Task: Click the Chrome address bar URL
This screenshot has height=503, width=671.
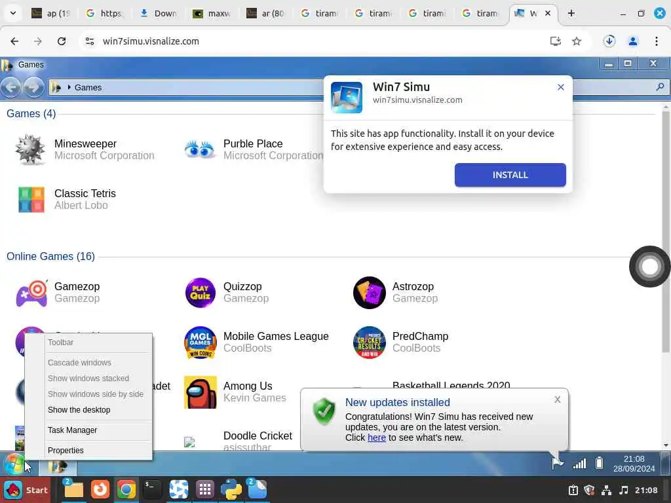Action: (151, 41)
